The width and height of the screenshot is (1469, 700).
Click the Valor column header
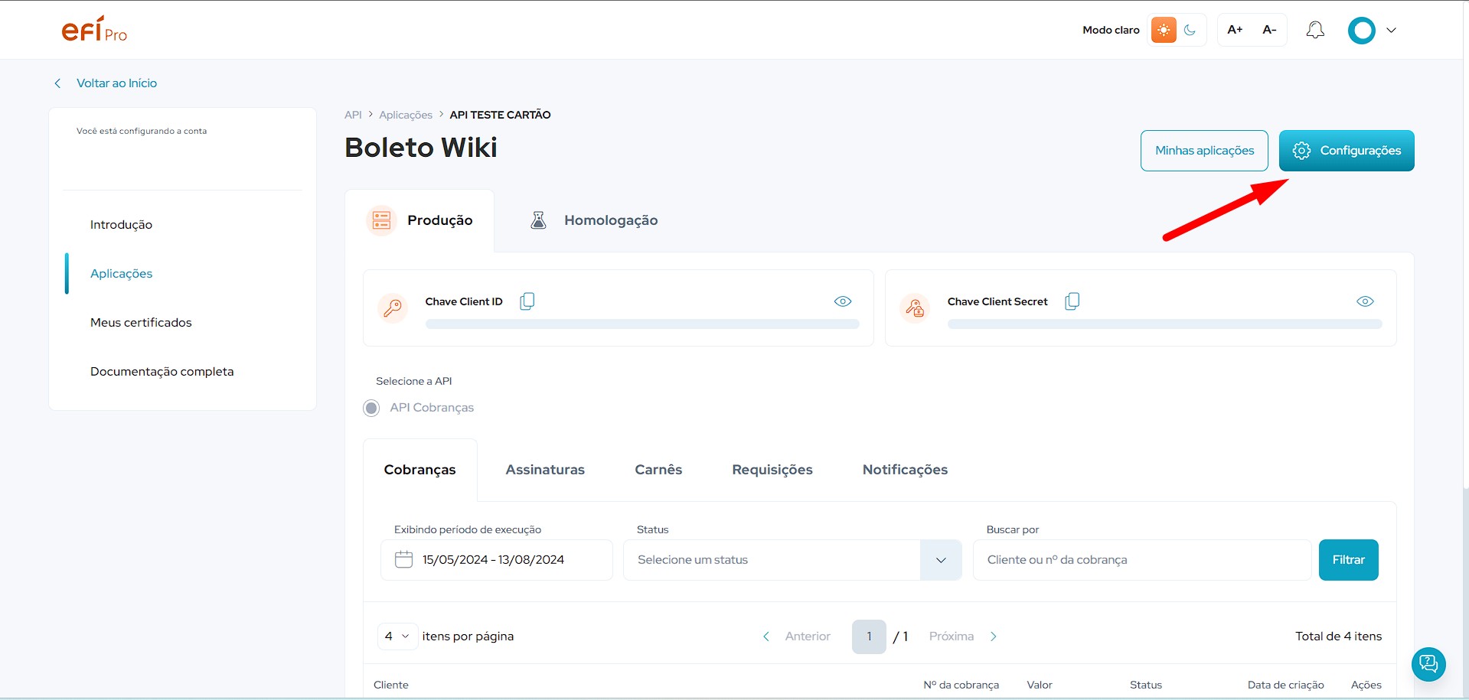pos(1040,685)
